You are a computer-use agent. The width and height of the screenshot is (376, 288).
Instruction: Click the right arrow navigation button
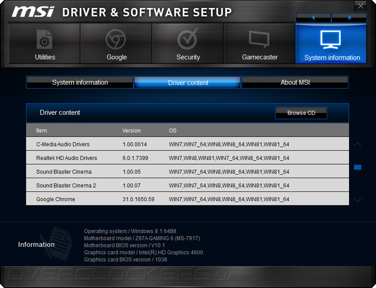349,17
